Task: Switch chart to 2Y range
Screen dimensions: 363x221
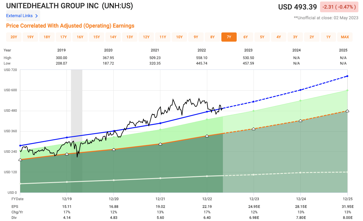Action: pyautogui.click(x=312, y=37)
